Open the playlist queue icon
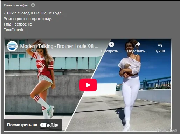 [x=160, y=45]
